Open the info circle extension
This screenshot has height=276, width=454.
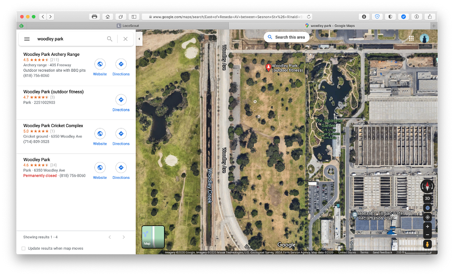[x=417, y=17]
